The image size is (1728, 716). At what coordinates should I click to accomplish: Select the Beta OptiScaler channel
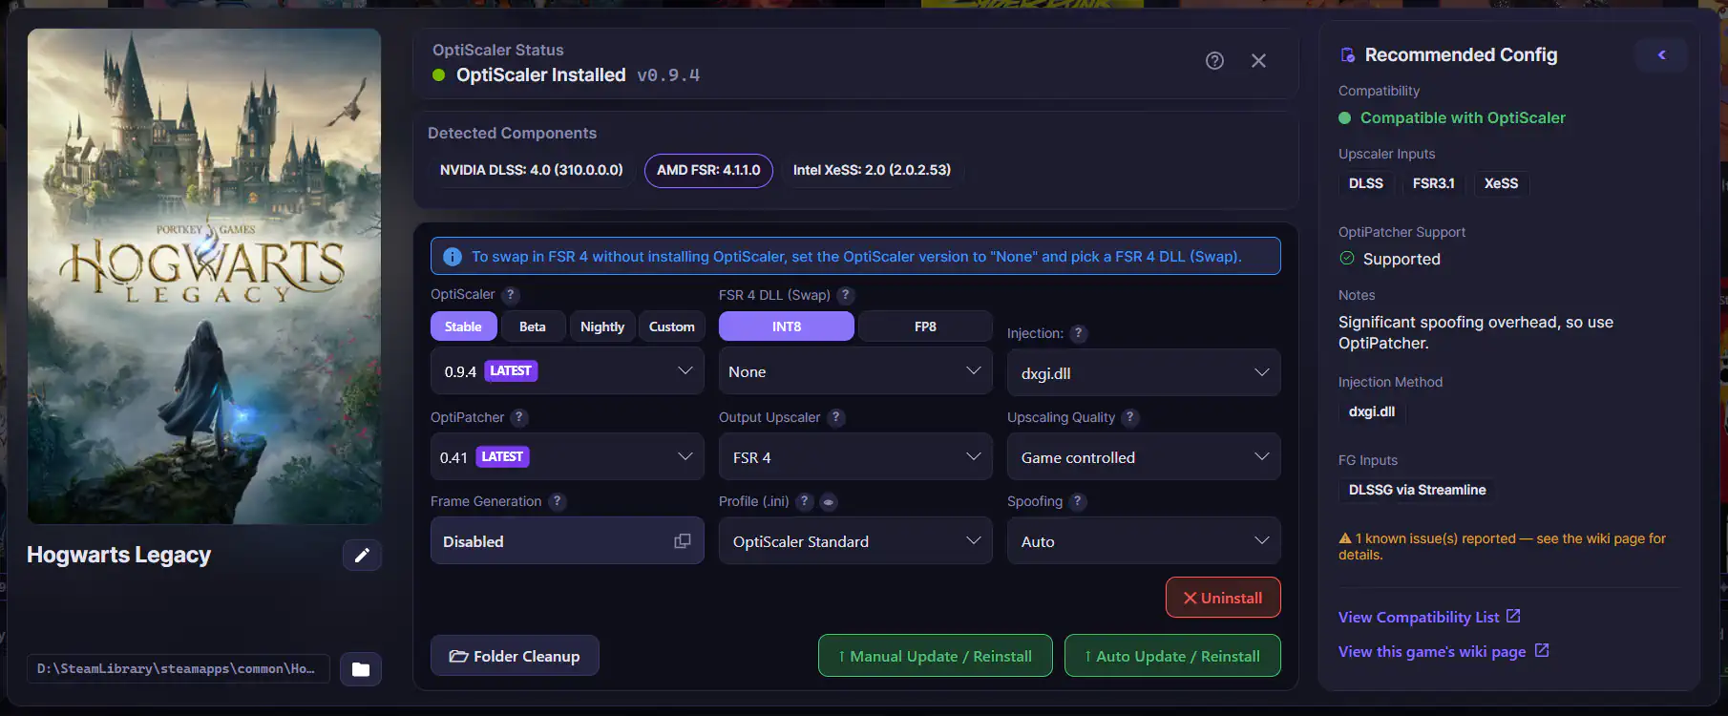coord(533,326)
